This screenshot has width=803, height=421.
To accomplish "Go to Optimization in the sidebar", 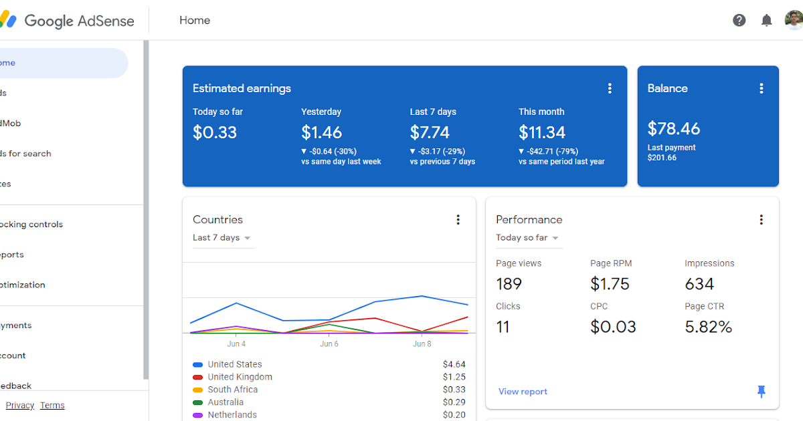I will click(23, 285).
